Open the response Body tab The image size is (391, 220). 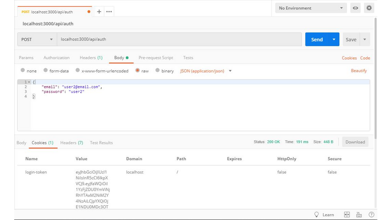(x=22, y=143)
